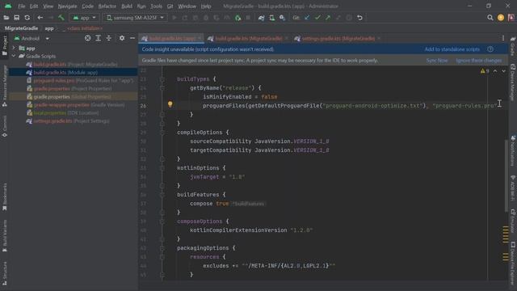The height and width of the screenshot is (291, 517).
Task: Click the help question mark in blue banner
Action: point(490,49)
